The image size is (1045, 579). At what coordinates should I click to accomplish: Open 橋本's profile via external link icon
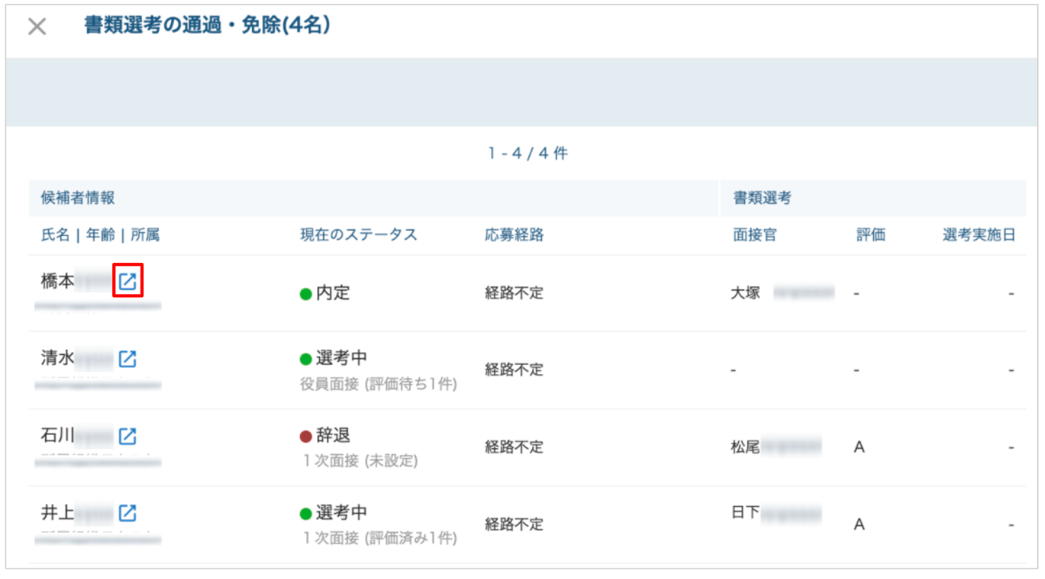(127, 281)
